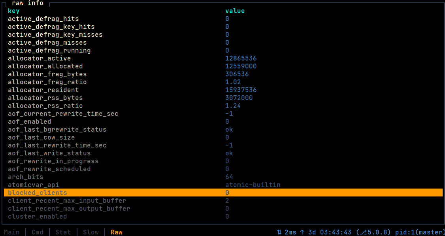Click the value 1.24
Viewport: 445px width, 236px height.
233,106
